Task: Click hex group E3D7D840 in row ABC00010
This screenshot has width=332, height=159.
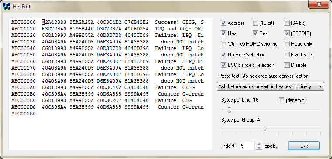Action: coord(54,29)
